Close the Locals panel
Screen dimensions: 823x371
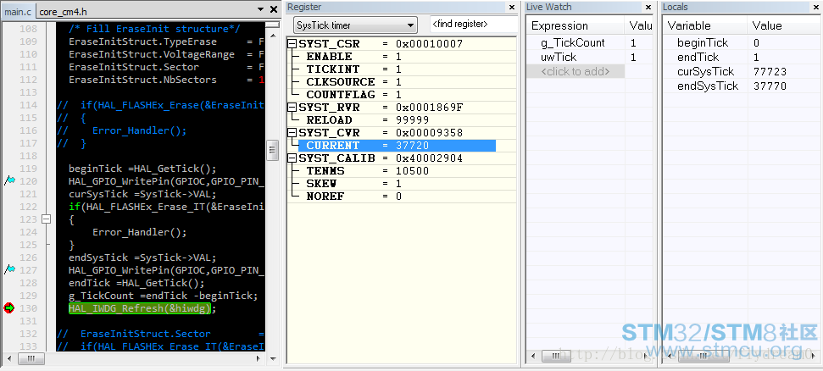point(816,7)
